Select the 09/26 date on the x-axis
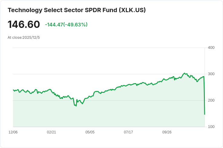This screenshot has width=223, height=148. coord(167,132)
